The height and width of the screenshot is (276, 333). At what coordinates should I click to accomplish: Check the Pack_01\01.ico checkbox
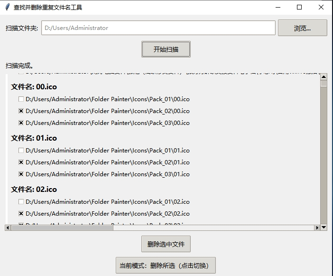pyautogui.click(x=21, y=150)
